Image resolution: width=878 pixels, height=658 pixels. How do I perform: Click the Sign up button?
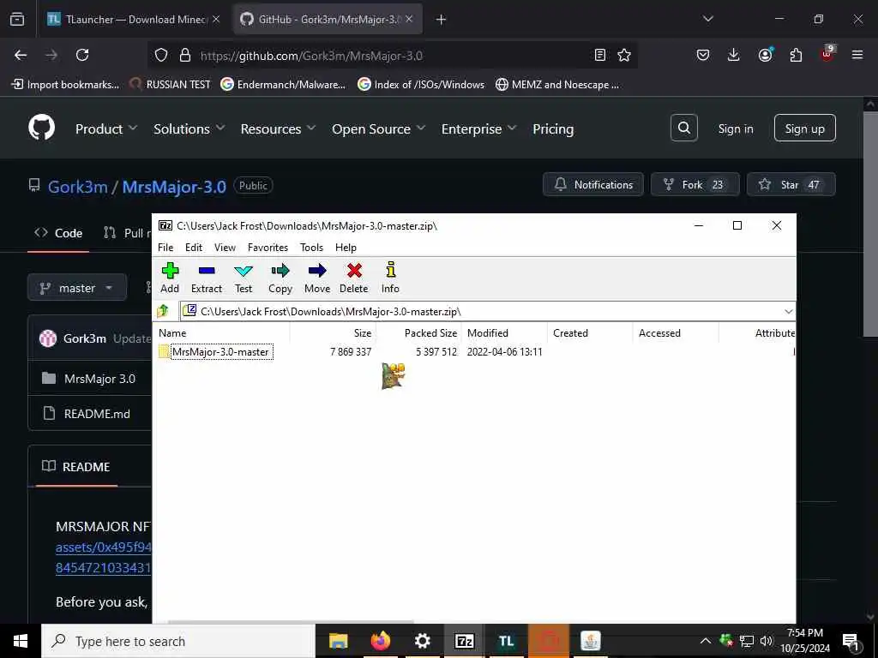[804, 129]
